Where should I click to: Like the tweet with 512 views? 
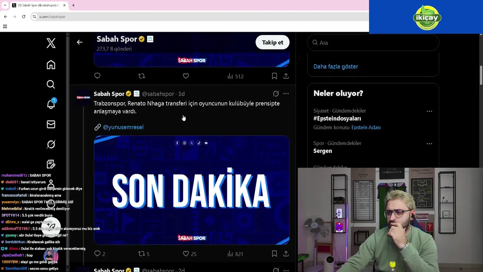pos(186,76)
